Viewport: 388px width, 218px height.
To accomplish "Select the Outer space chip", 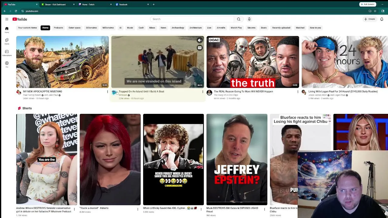I will click(x=75, y=28).
